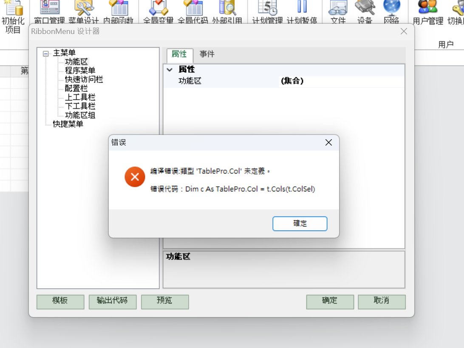Confirm the error dialog with 確定
This screenshot has width=464, height=348.
(300, 224)
